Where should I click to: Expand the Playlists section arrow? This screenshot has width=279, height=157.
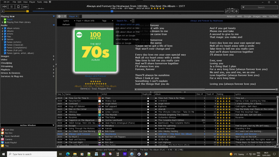[x=54, y=70]
